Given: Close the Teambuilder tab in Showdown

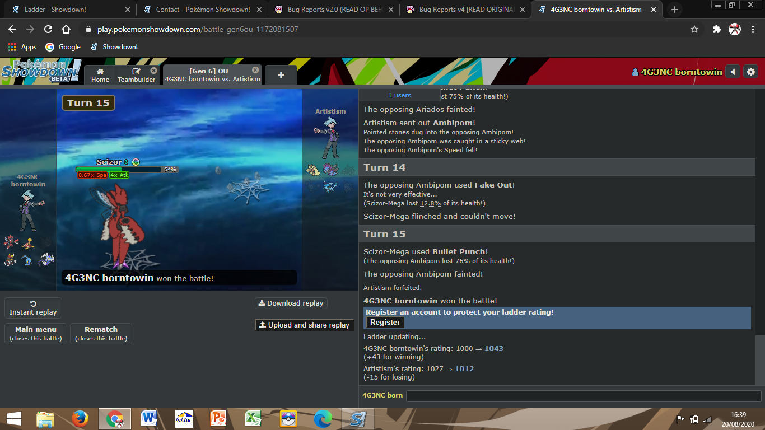Looking at the screenshot, I should point(153,71).
